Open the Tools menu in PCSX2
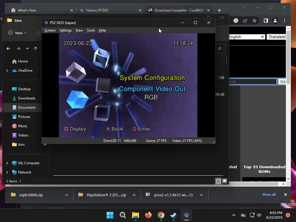 point(90,30)
